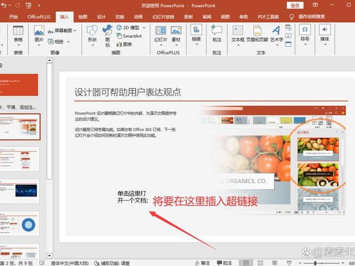This screenshot has width=355, height=266.
Task: Expand the 屏幕截图 dropdown arrow
Action: 75,31
